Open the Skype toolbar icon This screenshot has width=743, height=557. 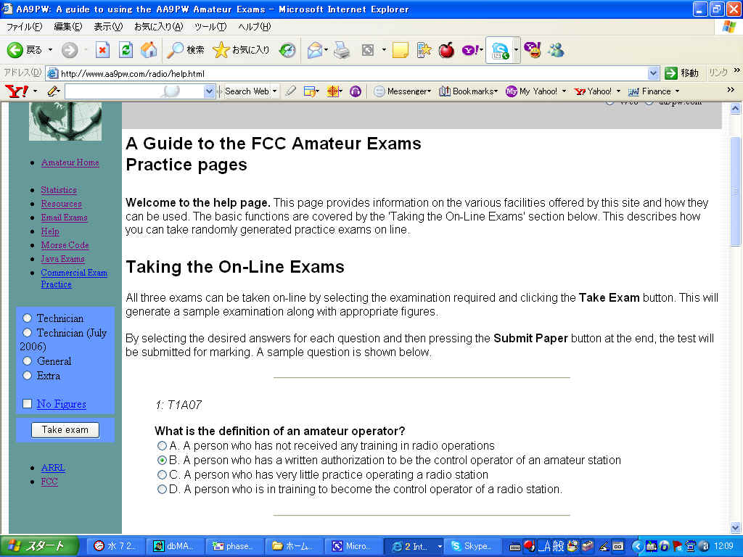pyautogui.click(x=500, y=50)
